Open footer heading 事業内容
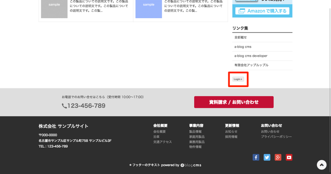 click(196, 126)
